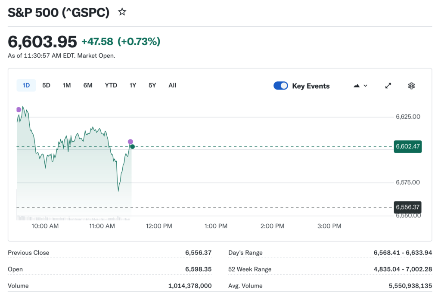Add S&P 500 to watchlist star icon
Viewport: 441px width, 300px height.
click(x=122, y=12)
